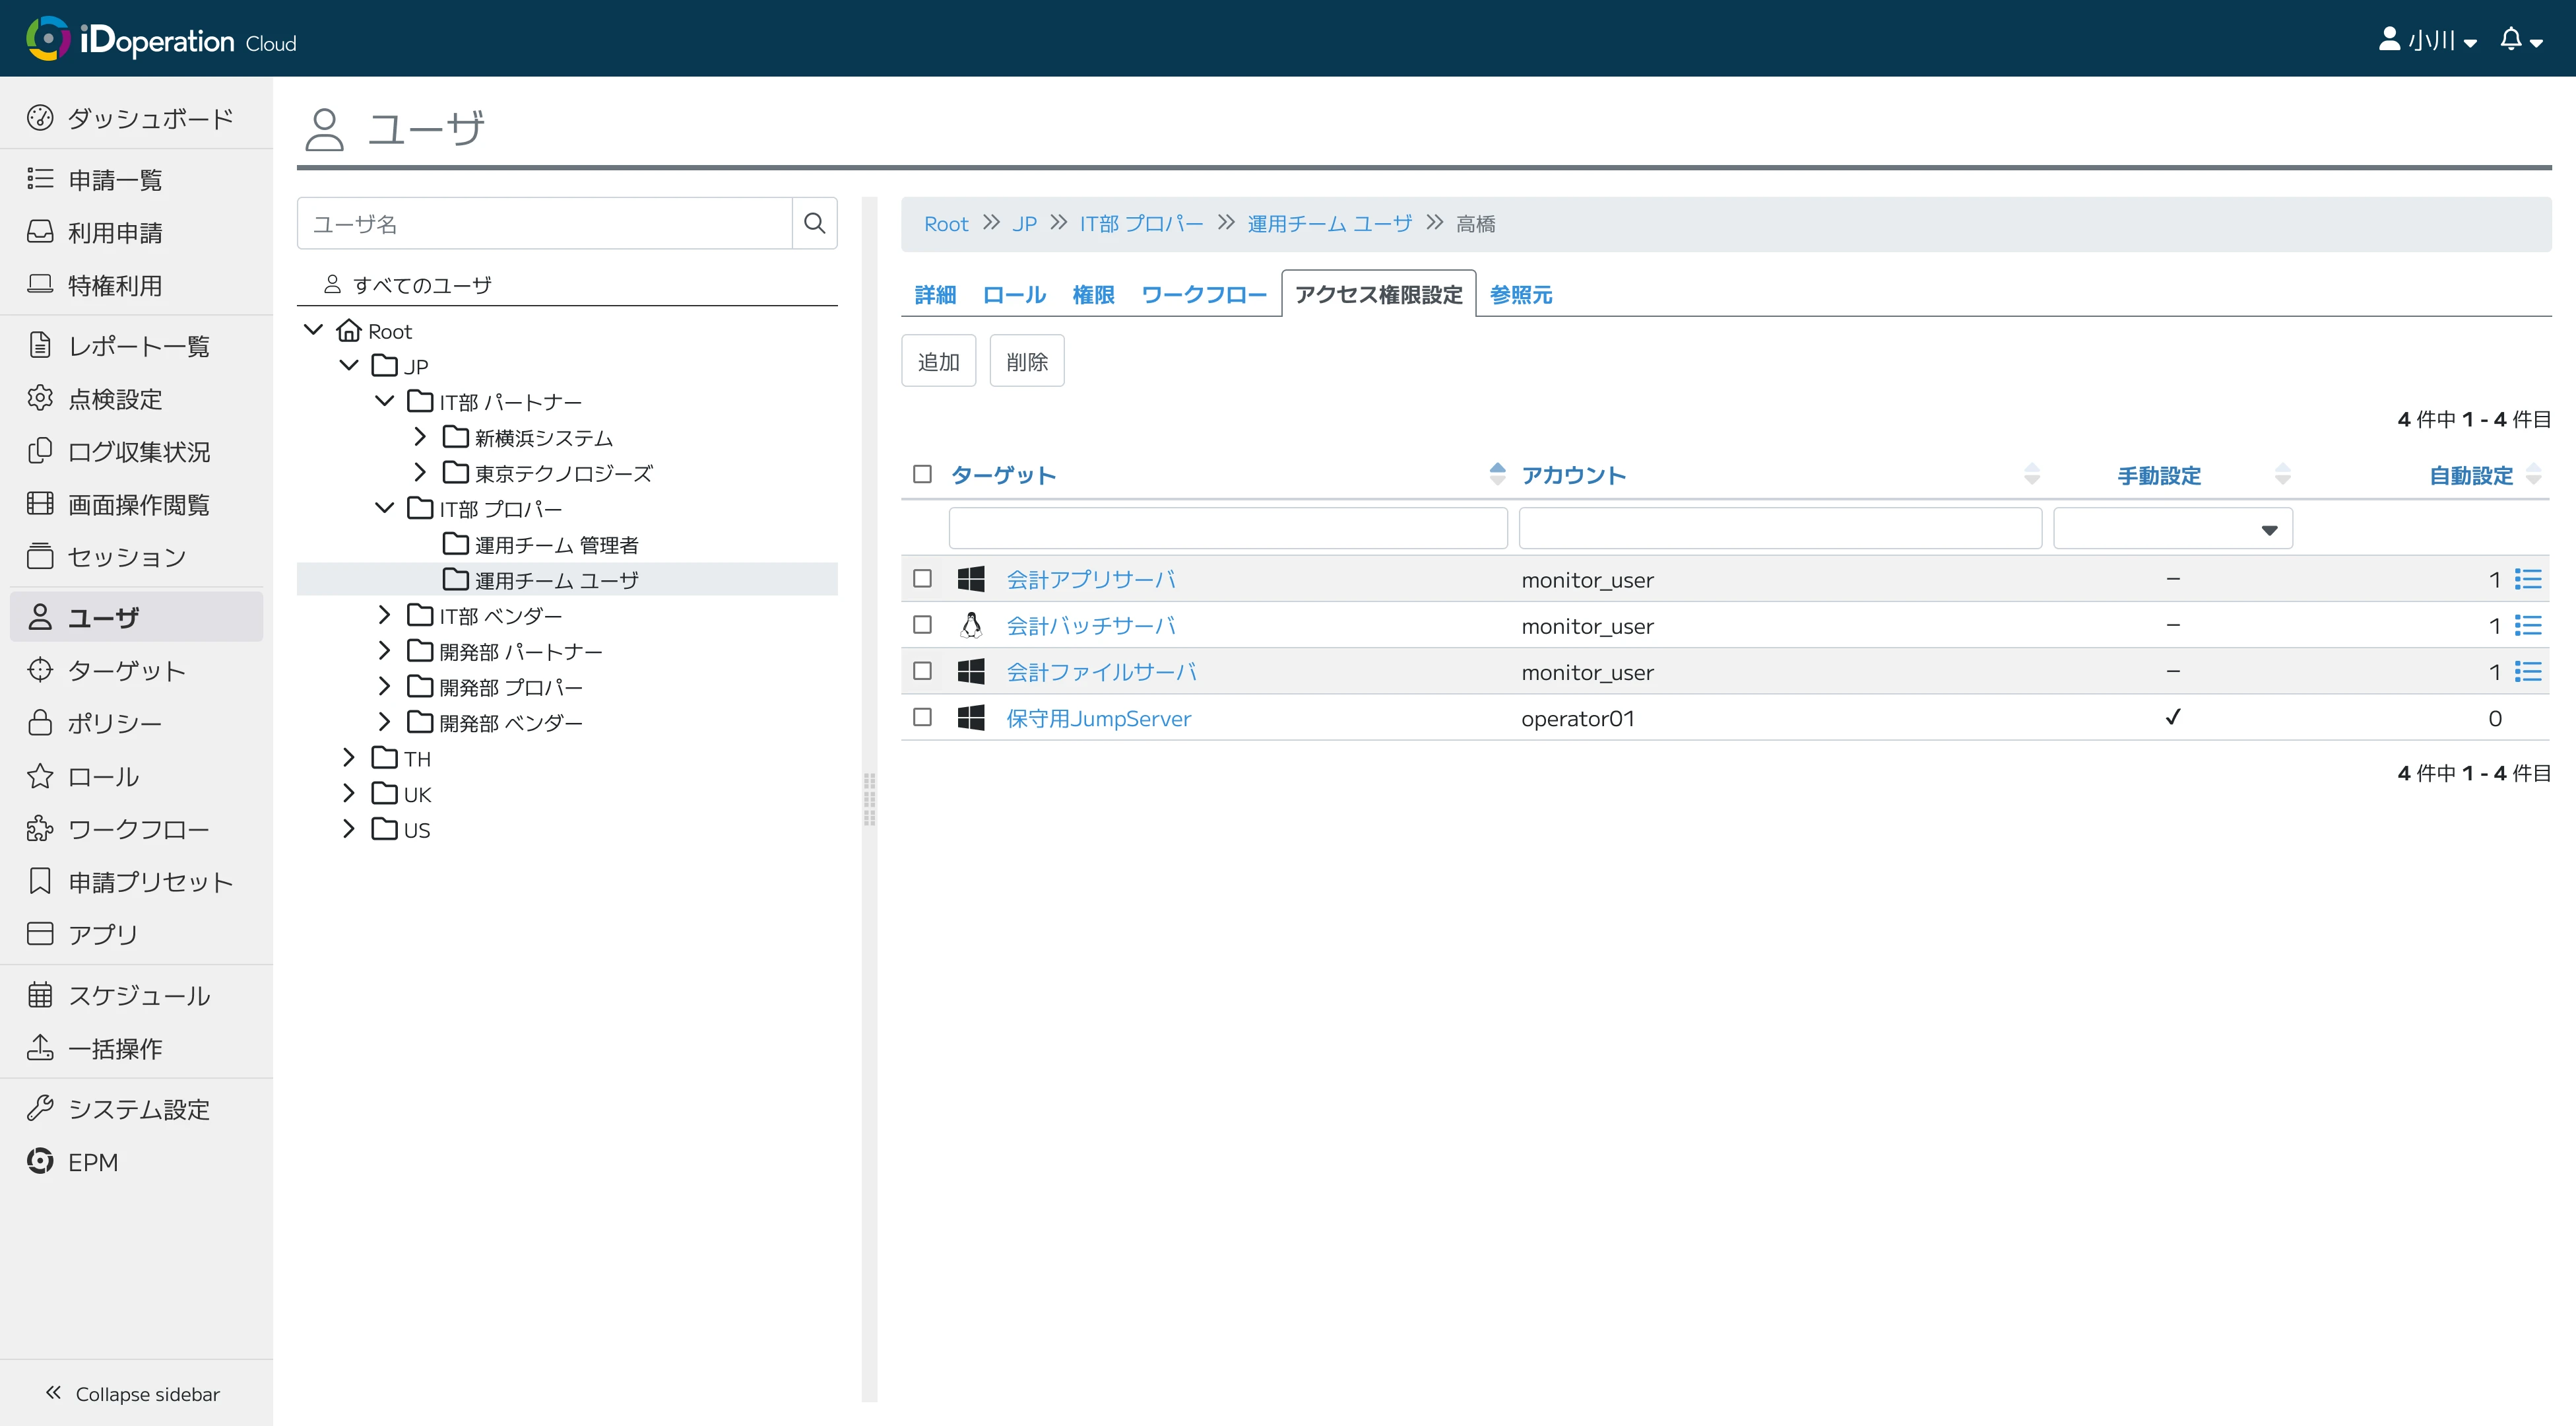
Task: Click the search magnifier icon beside ユーザ名
Action: point(814,223)
